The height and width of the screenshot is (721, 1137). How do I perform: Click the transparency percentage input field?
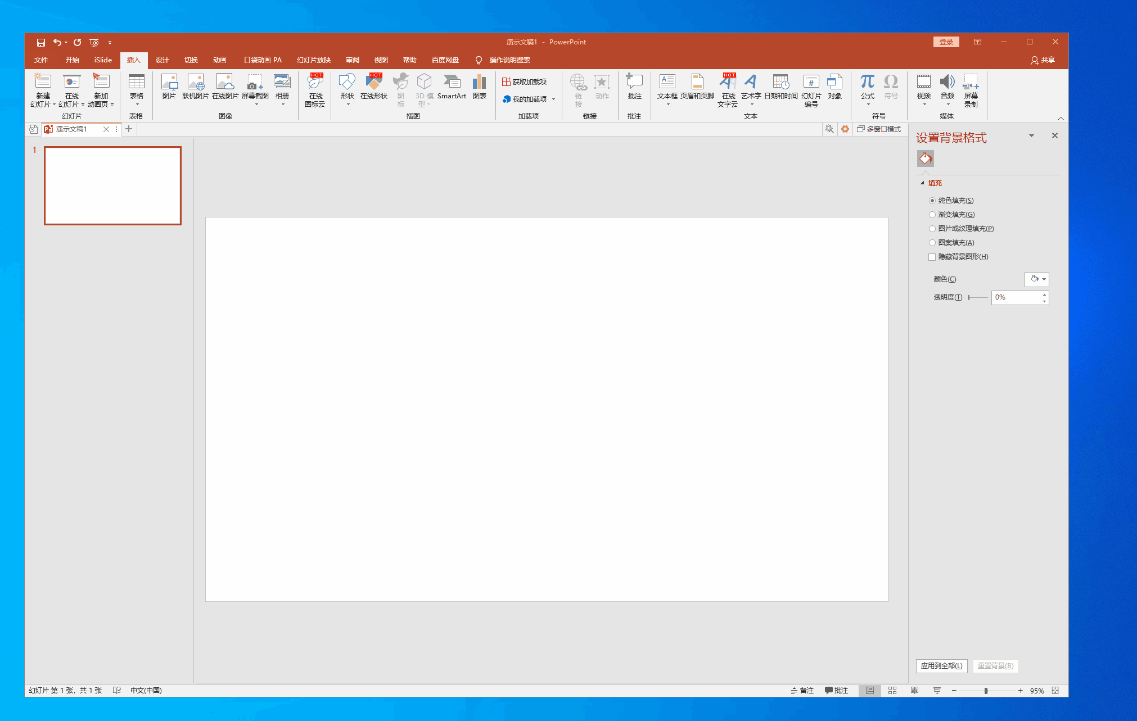[1016, 297]
